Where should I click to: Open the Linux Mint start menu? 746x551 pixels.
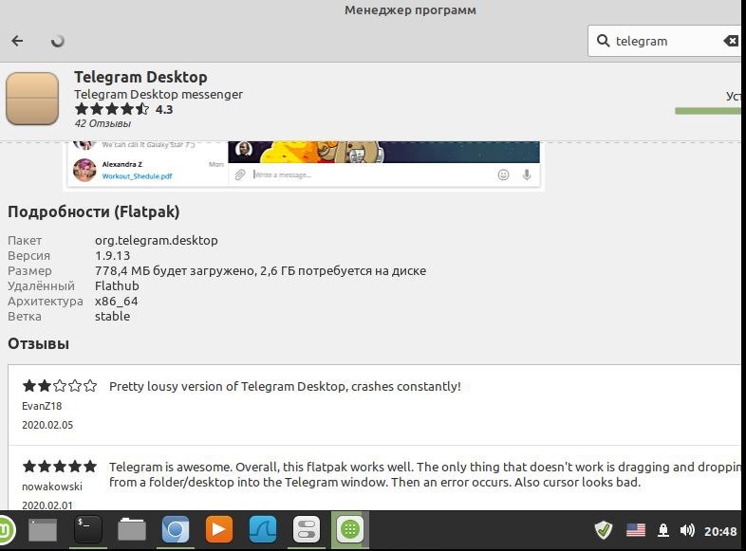pos(6,529)
